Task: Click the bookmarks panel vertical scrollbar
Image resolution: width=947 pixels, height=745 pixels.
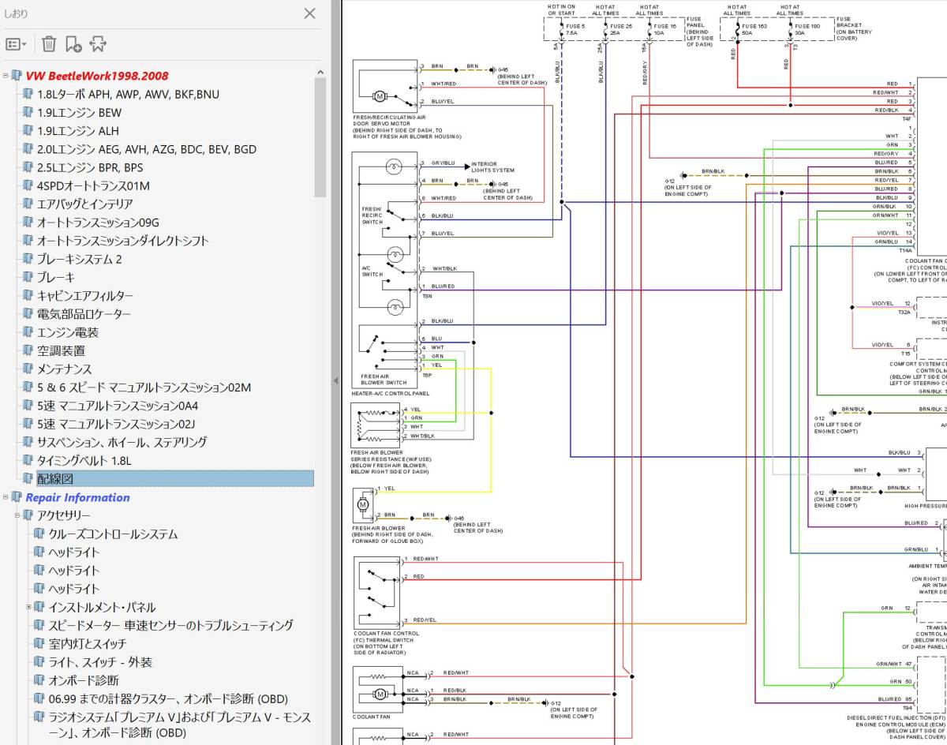Action: tap(320, 137)
